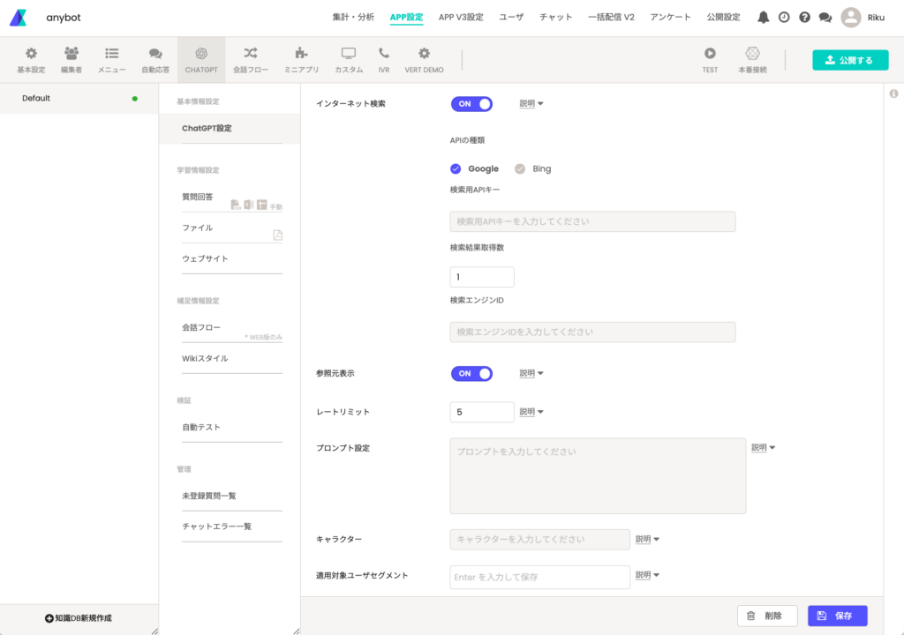Viewport: 904px width, 635px height.
Task: Open the 編集者 users icon
Action: [x=72, y=54]
